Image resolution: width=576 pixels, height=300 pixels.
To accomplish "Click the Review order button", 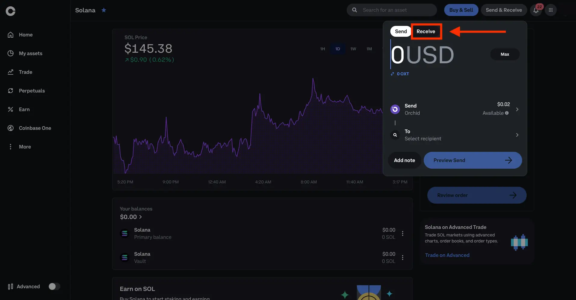I will (x=477, y=195).
